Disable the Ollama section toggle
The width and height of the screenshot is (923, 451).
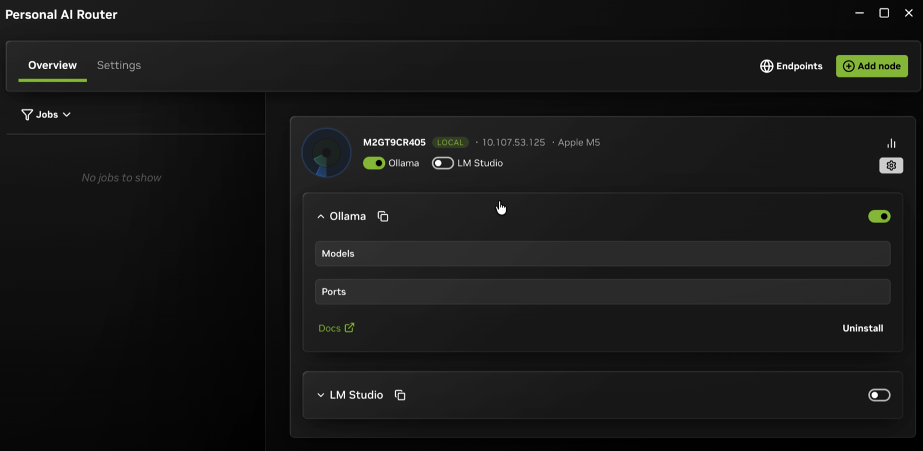click(x=879, y=217)
